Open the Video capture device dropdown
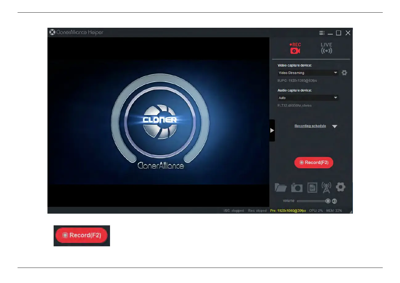Image resolution: width=400 pixels, height=283 pixels. tap(308, 73)
